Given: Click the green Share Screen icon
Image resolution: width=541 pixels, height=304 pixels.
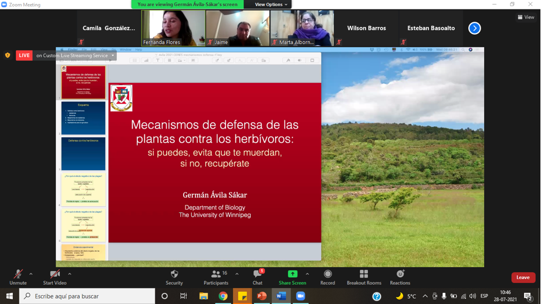Looking at the screenshot, I should (x=293, y=273).
